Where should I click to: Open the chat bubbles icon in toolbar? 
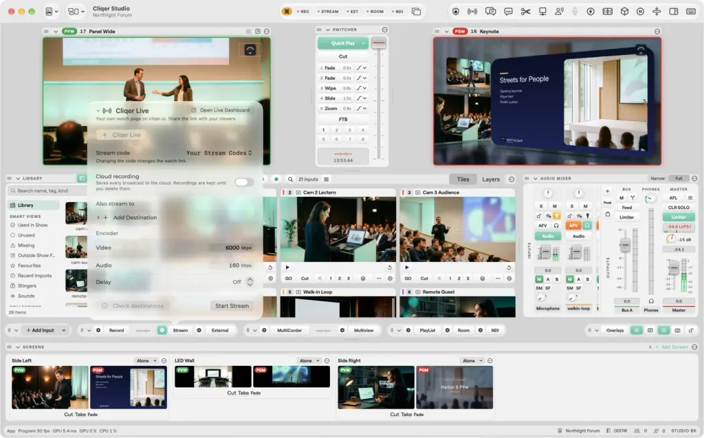[x=490, y=12]
